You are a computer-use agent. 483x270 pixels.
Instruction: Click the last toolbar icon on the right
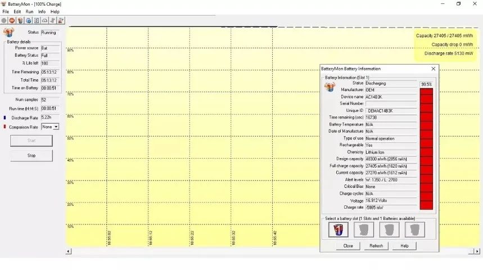tap(61, 20)
